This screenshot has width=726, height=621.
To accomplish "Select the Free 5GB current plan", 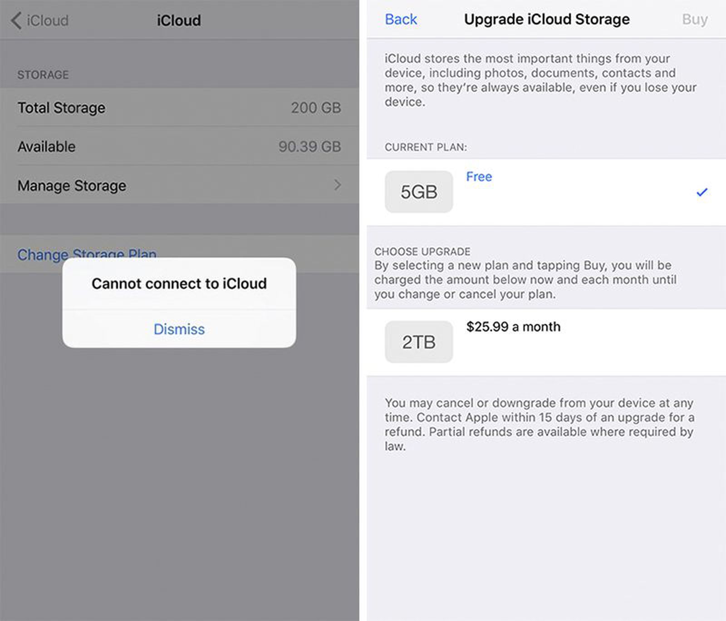I will tap(544, 191).
